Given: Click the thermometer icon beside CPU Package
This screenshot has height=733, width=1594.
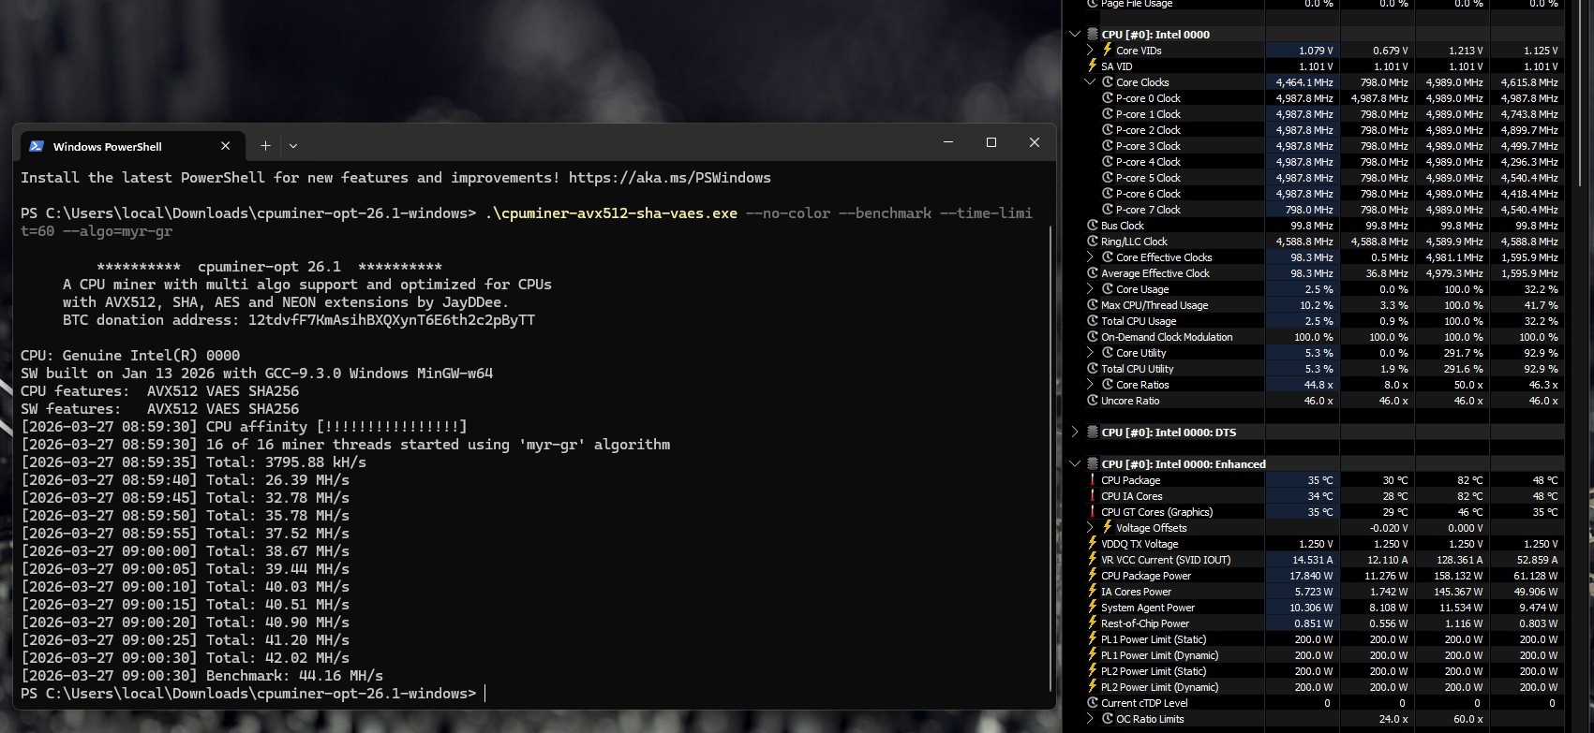Looking at the screenshot, I should pyautogui.click(x=1092, y=480).
